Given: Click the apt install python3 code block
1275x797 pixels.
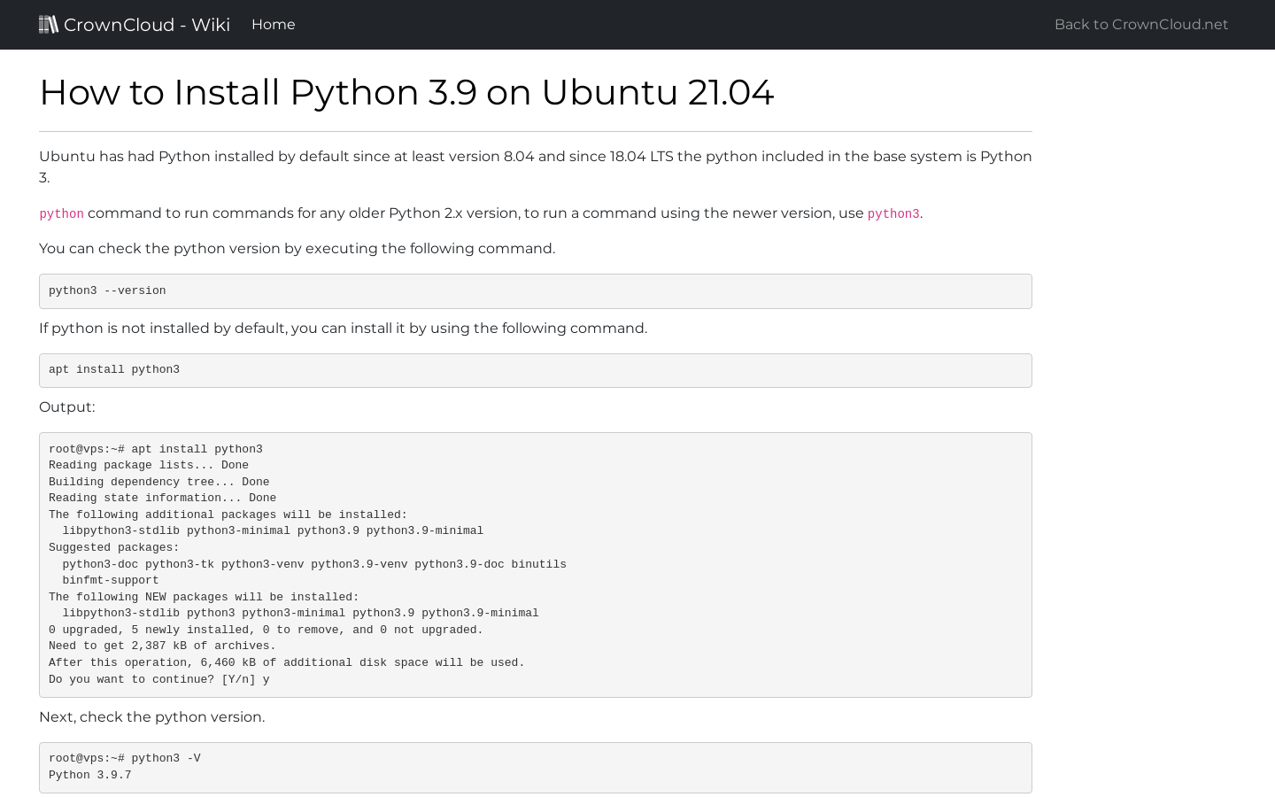Looking at the screenshot, I should coord(536,370).
